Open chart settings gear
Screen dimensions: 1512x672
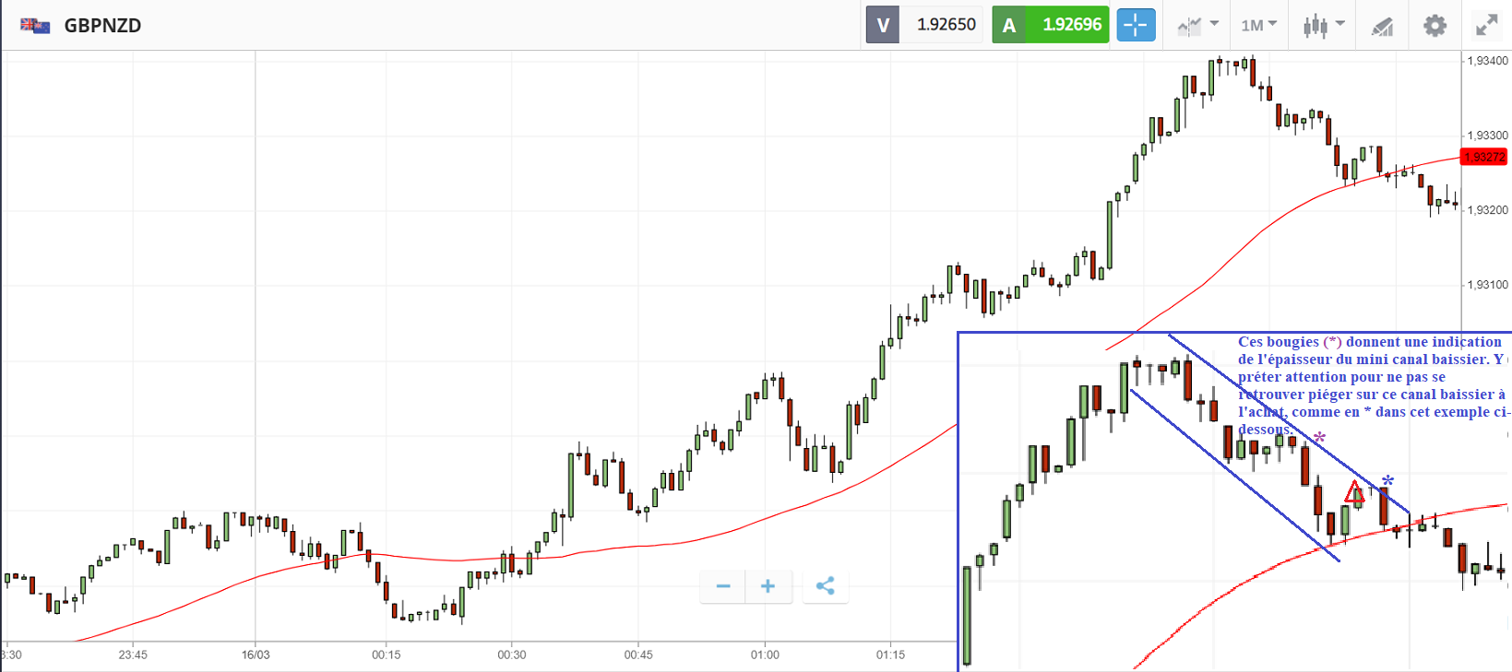coord(1435,25)
